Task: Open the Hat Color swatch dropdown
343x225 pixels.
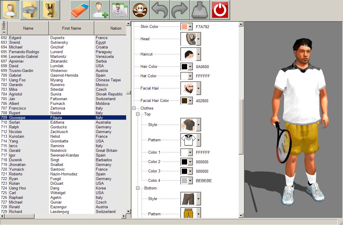Action: (x=190, y=76)
